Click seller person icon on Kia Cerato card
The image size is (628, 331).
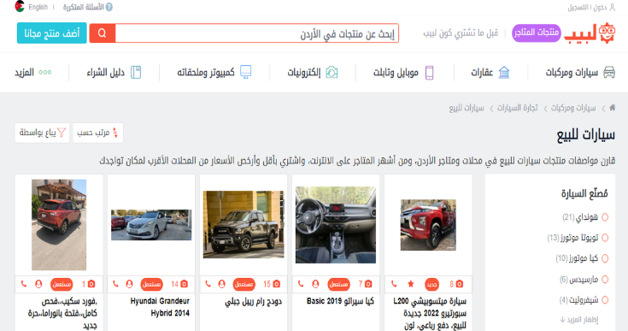point(315,284)
